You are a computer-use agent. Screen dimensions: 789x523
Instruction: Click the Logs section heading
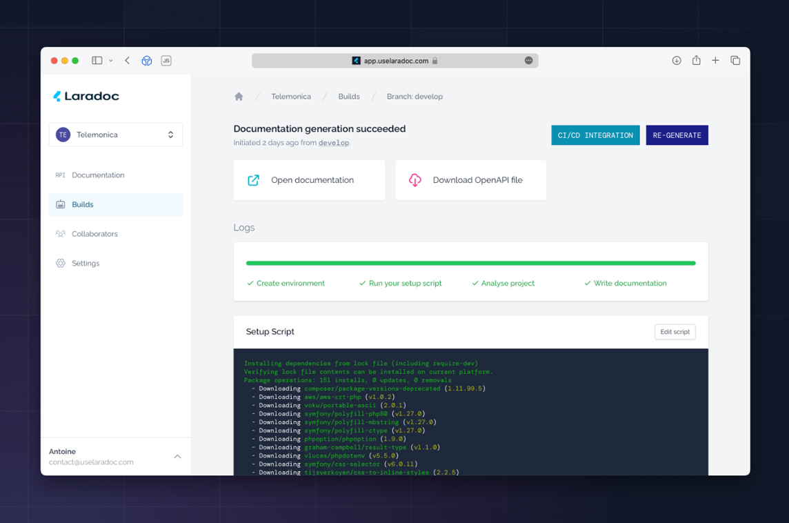(x=244, y=228)
